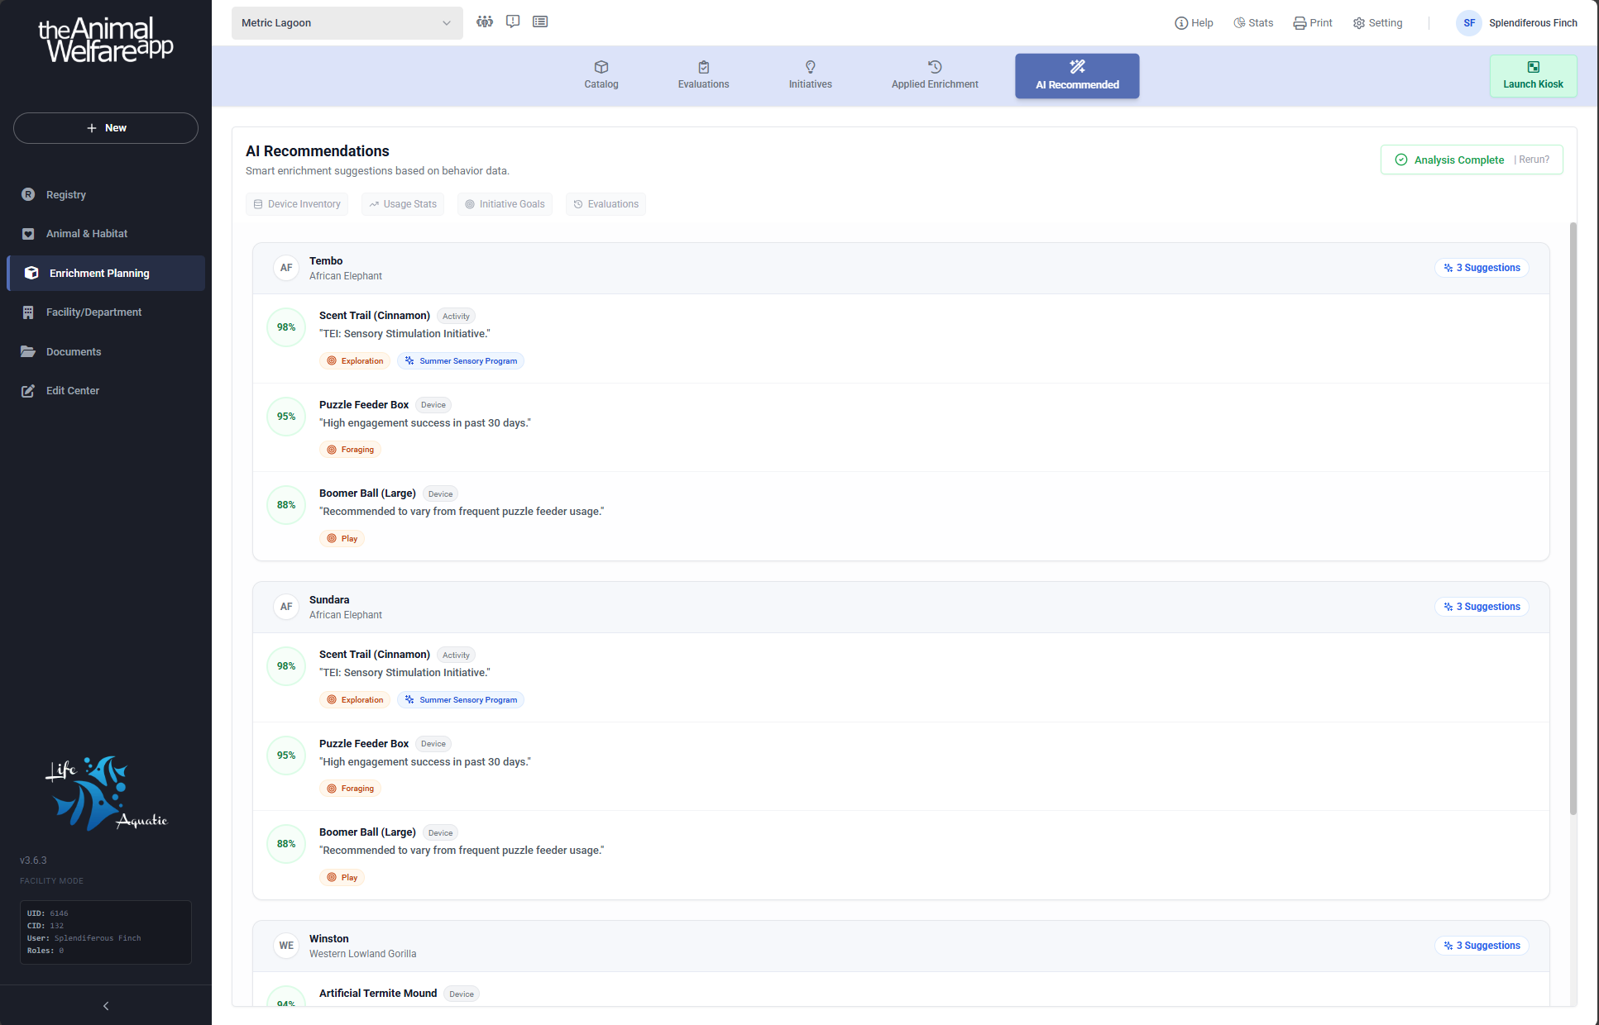Viewport: 1599px width, 1025px height.
Task: Click the Rerun? link
Action: pos(1534,160)
